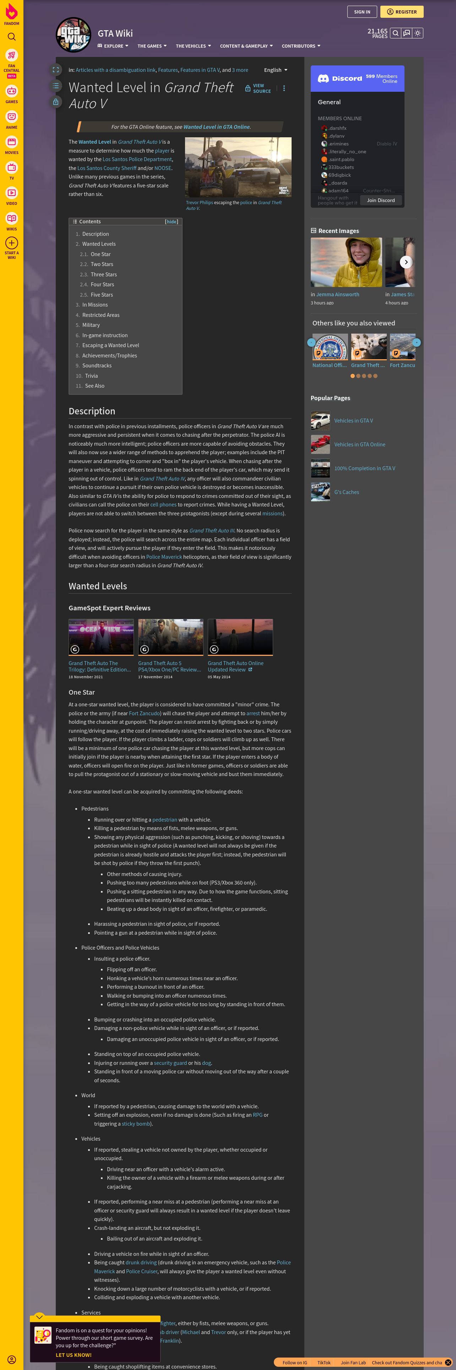Click Let Us Know survey link
The image size is (456, 1370).
pos(73,1355)
